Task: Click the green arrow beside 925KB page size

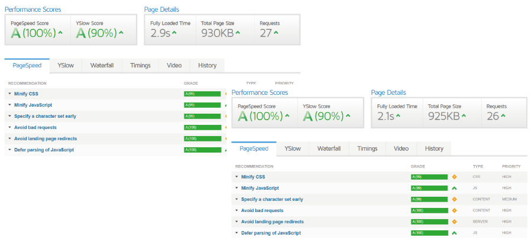Action: click(x=465, y=116)
